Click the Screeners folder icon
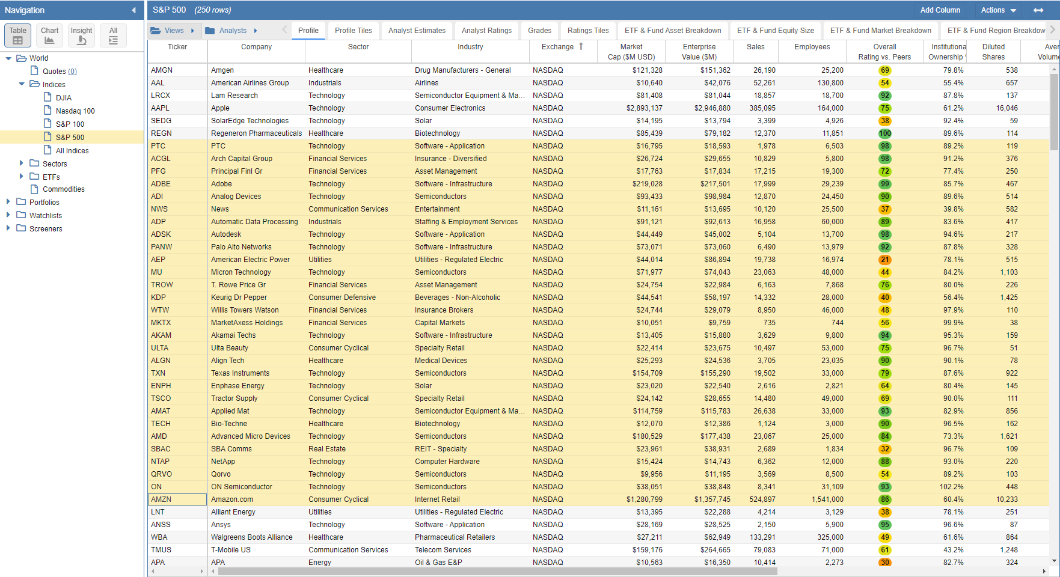Screen dimensions: 1060x577 [22, 228]
